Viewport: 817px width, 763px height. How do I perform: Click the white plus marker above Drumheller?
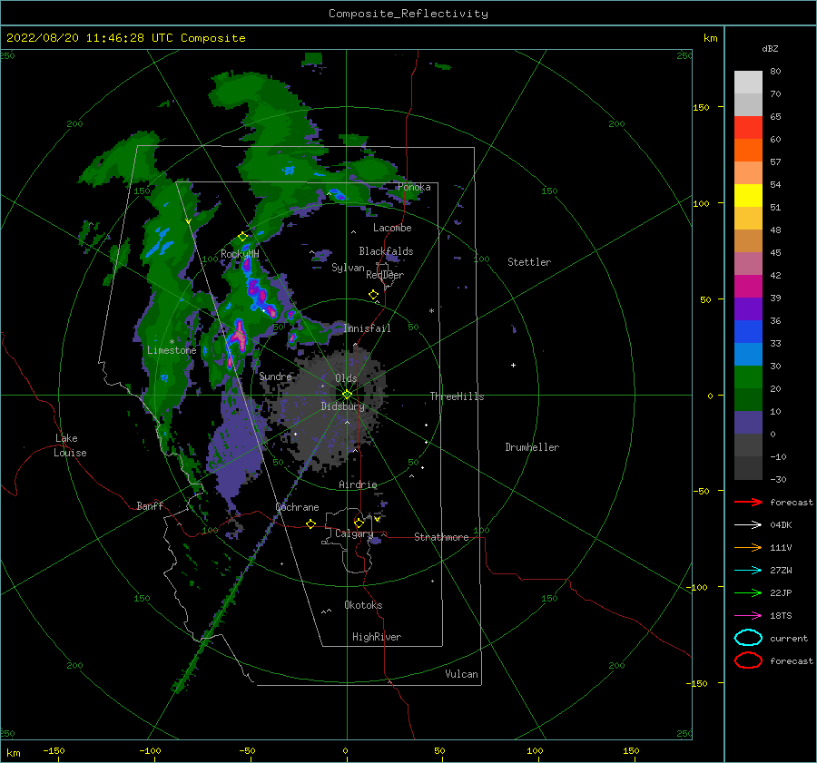point(513,365)
